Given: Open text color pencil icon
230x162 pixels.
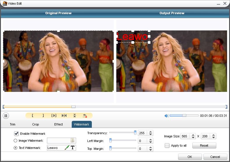Looking at the screenshot, I should [x=67, y=148].
